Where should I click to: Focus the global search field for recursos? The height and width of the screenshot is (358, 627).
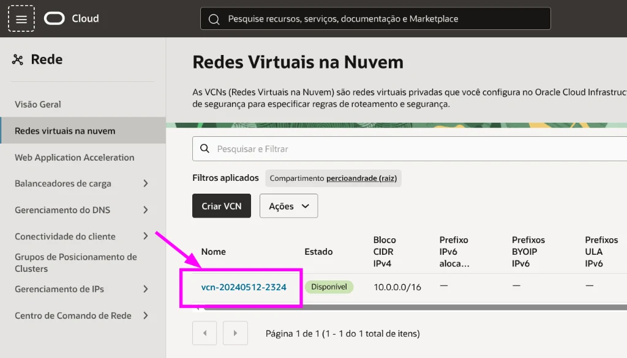click(x=375, y=19)
